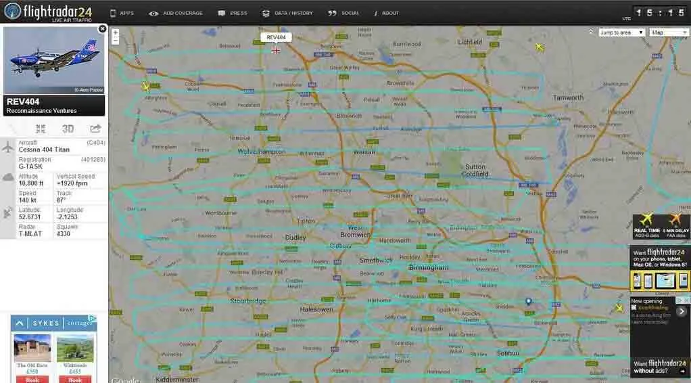Click the Tamworth label on map
691x383 pixels.
coord(568,97)
